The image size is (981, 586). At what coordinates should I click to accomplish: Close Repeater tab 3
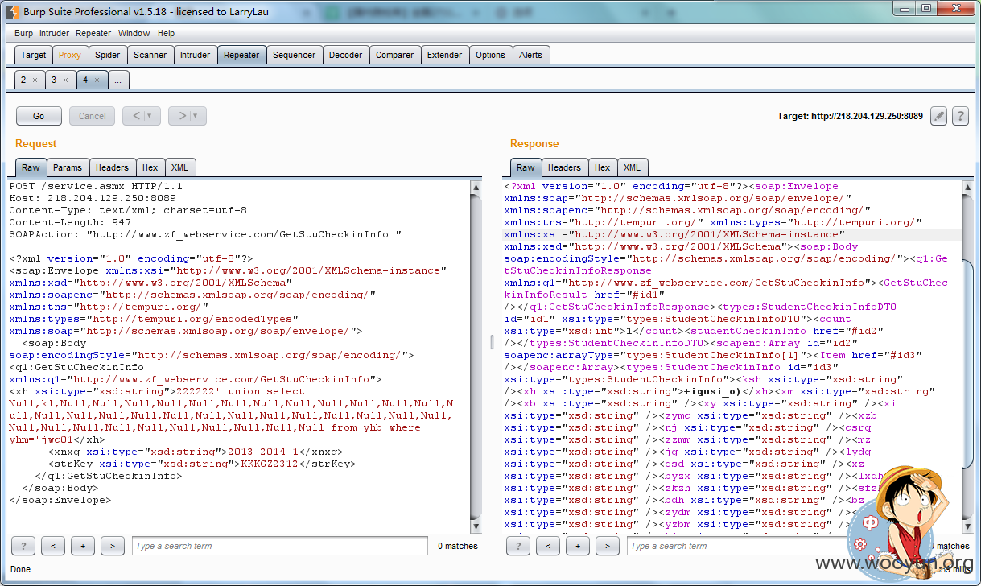(x=66, y=80)
